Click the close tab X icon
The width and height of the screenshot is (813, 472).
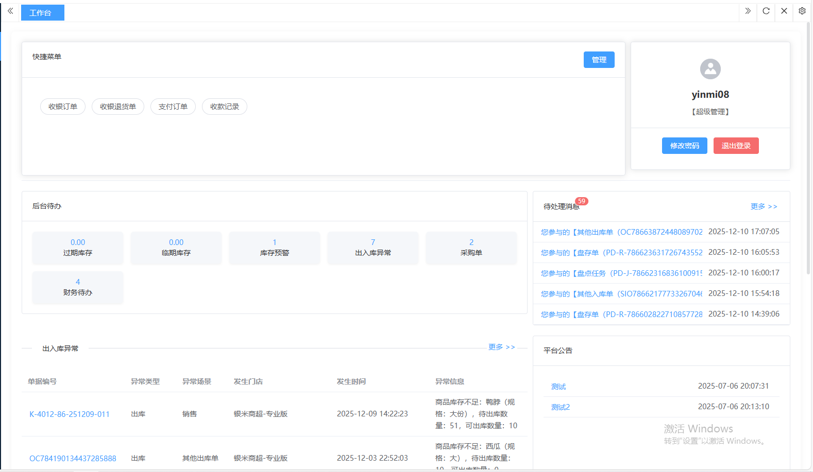[784, 11]
